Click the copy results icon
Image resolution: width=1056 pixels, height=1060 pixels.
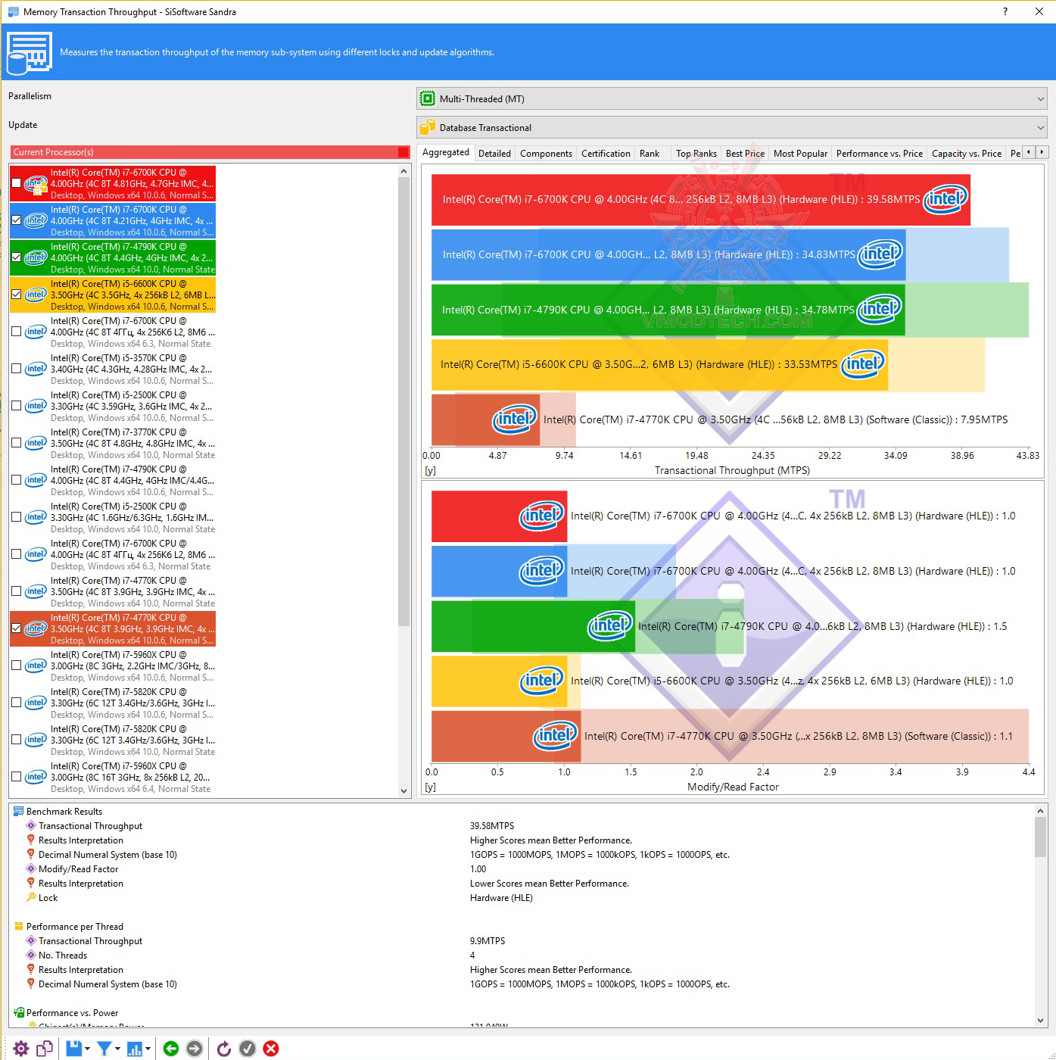tap(45, 1048)
